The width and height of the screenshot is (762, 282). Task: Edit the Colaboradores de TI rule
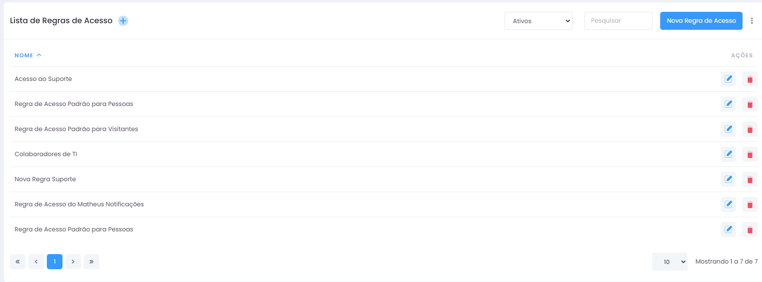[x=728, y=154]
